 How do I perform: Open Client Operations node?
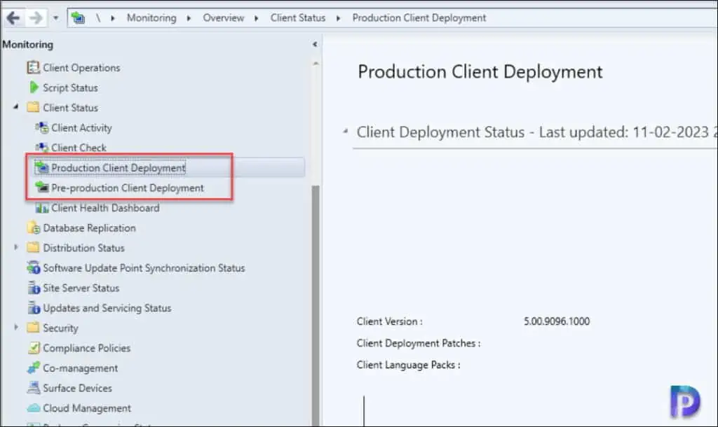81,68
